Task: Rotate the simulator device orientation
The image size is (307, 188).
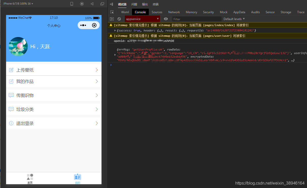Action: [x=72, y=4]
